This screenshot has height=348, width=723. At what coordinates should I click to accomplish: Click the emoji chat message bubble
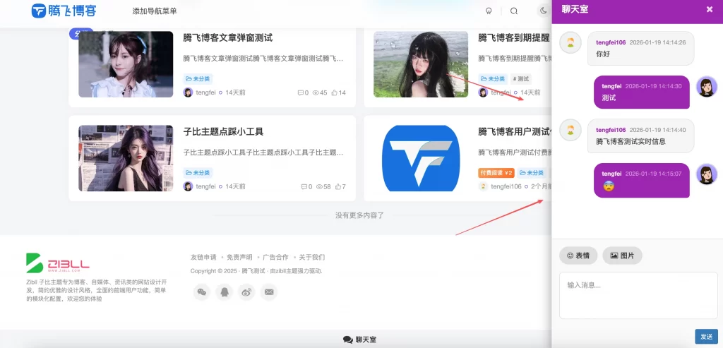coord(641,180)
